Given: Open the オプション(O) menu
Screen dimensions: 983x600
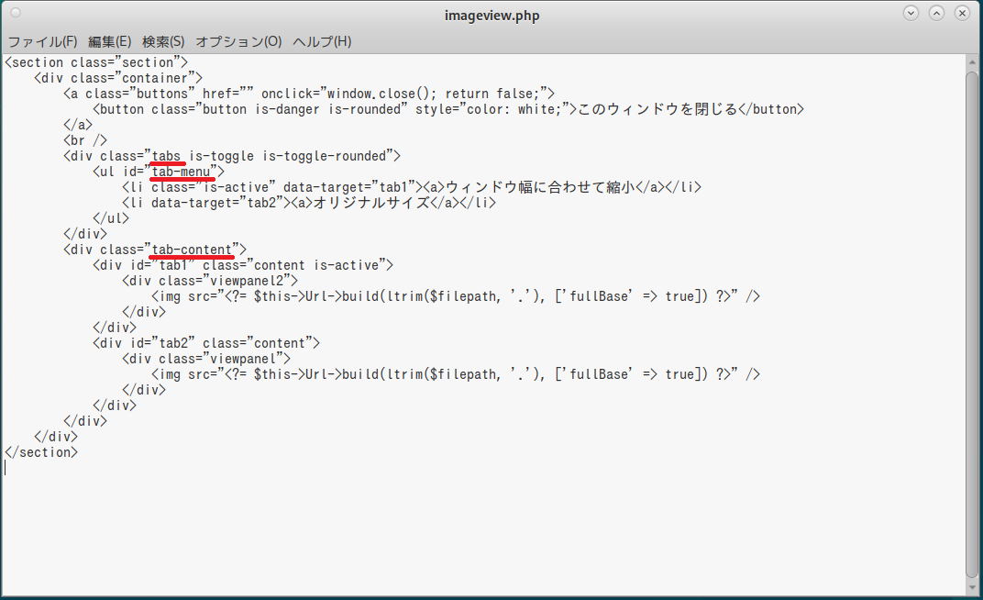Looking at the screenshot, I should coord(238,42).
